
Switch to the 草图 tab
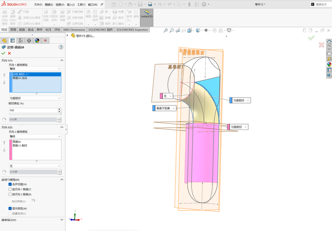point(13,29)
